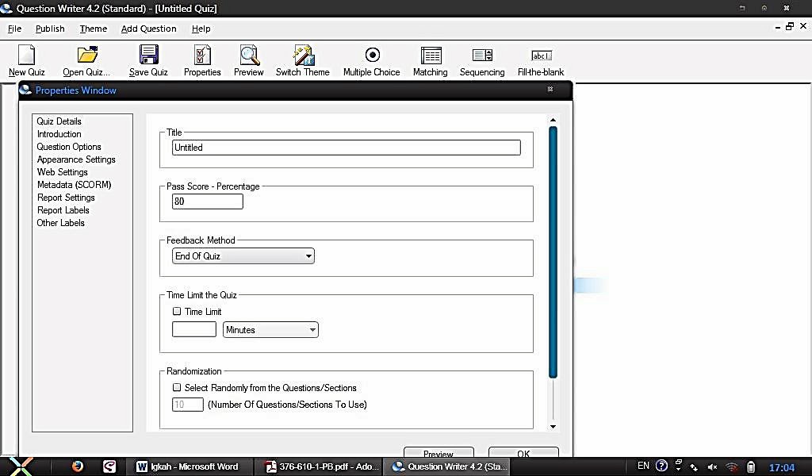Select Quiz Details in the sidebar
The height and width of the screenshot is (476, 812).
pyautogui.click(x=59, y=121)
